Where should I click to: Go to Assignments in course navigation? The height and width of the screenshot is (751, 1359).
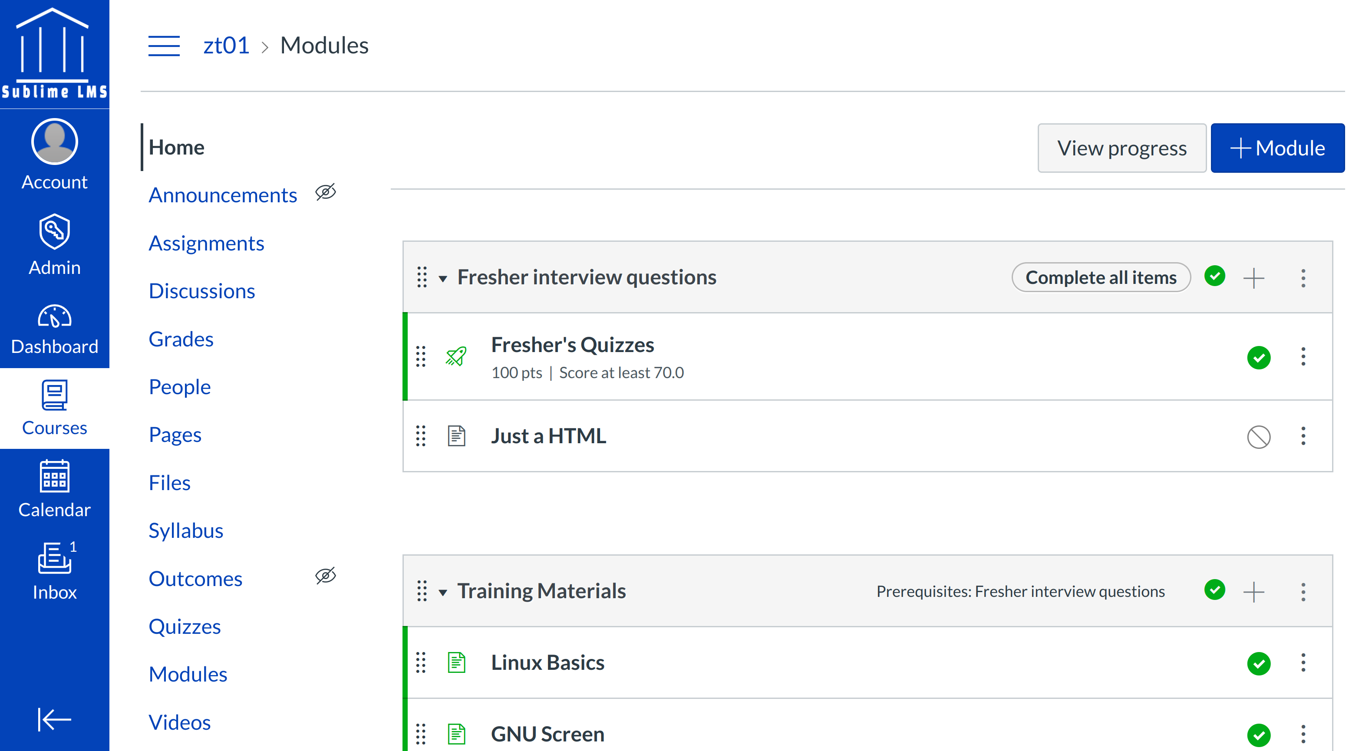tap(206, 243)
